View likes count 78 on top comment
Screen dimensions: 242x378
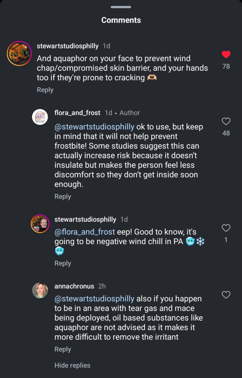click(226, 66)
